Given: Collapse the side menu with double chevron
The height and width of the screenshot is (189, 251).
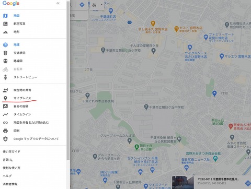Looking at the screenshot, I should pos(58,3).
